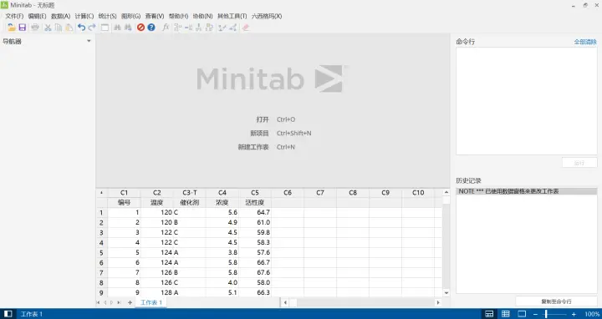Image resolution: width=602 pixels, height=319 pixels.
Task: Click 新项目 on start screen
Action: click(x=259, y=133)
